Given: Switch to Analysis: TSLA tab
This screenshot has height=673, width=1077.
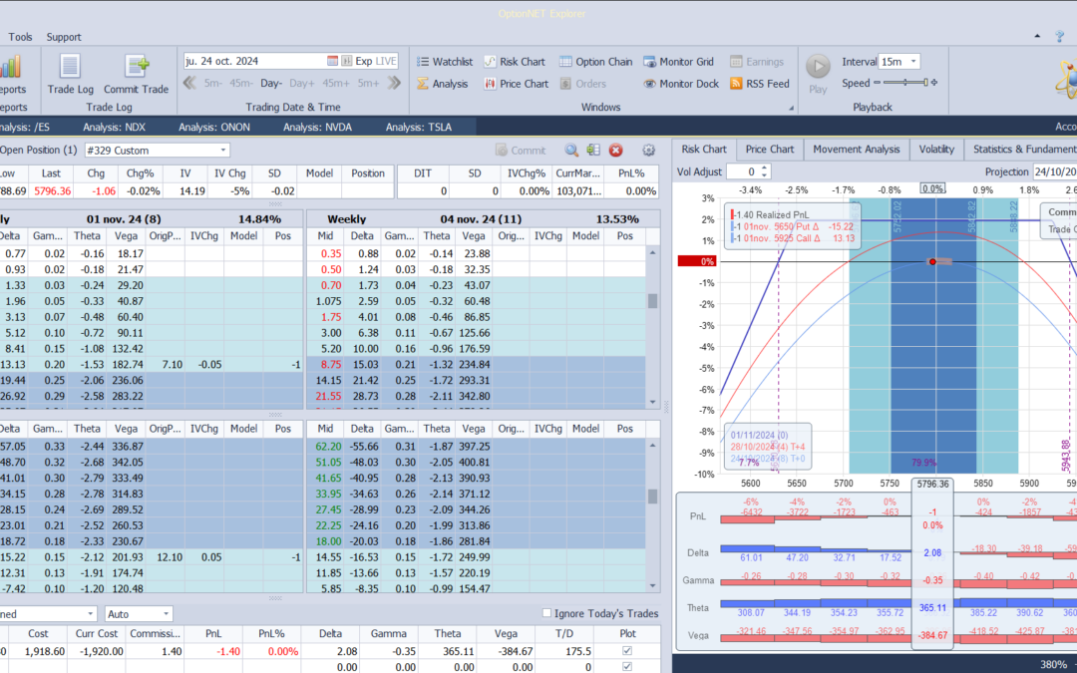Looking at the screenshot, I should (419, 127).
